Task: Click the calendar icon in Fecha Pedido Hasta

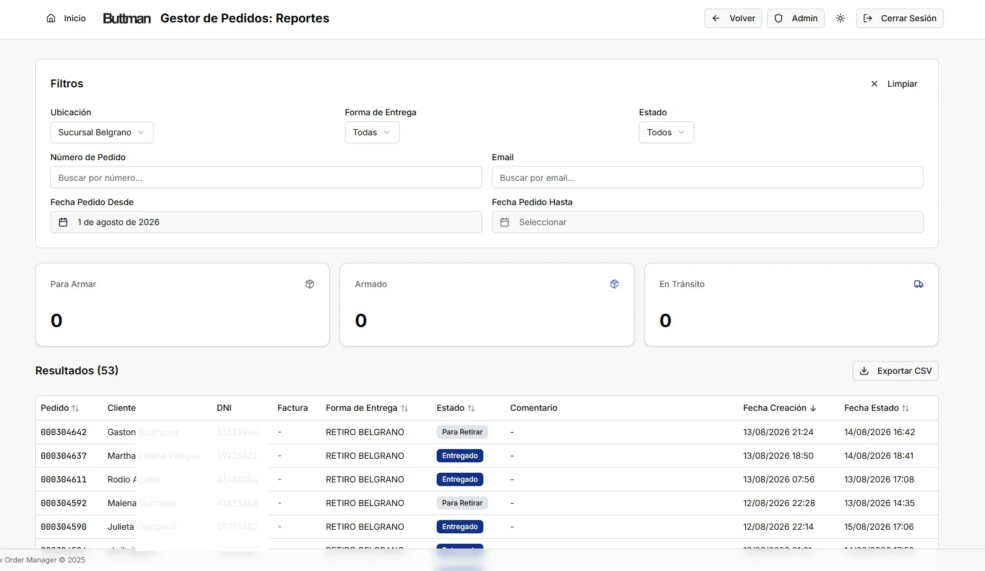Action: point(505,222)
